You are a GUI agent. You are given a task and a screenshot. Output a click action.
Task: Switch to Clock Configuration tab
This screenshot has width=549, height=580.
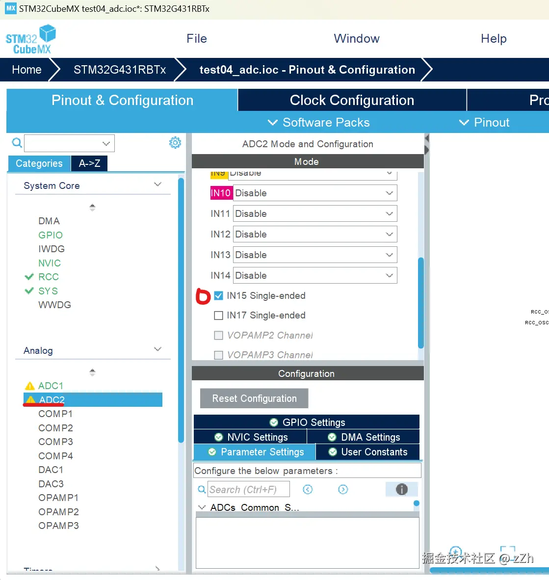[352, 100]
